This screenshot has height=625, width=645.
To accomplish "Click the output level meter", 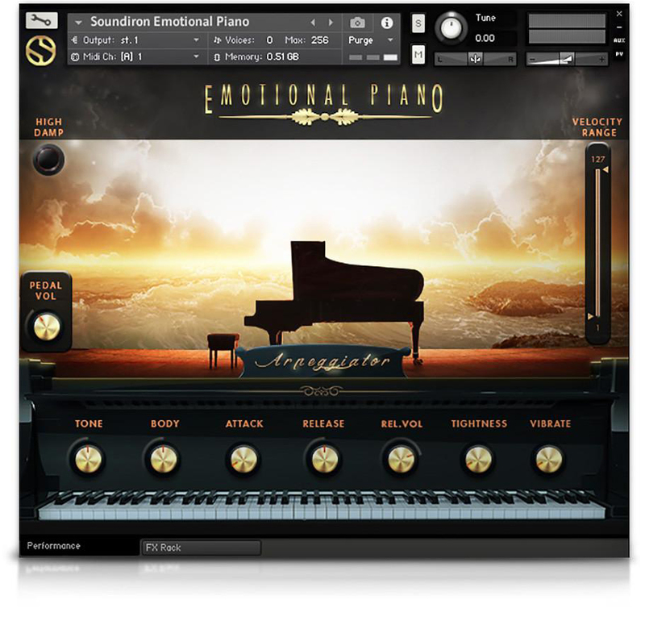I will pyautogui.click(x=568, y=28).
